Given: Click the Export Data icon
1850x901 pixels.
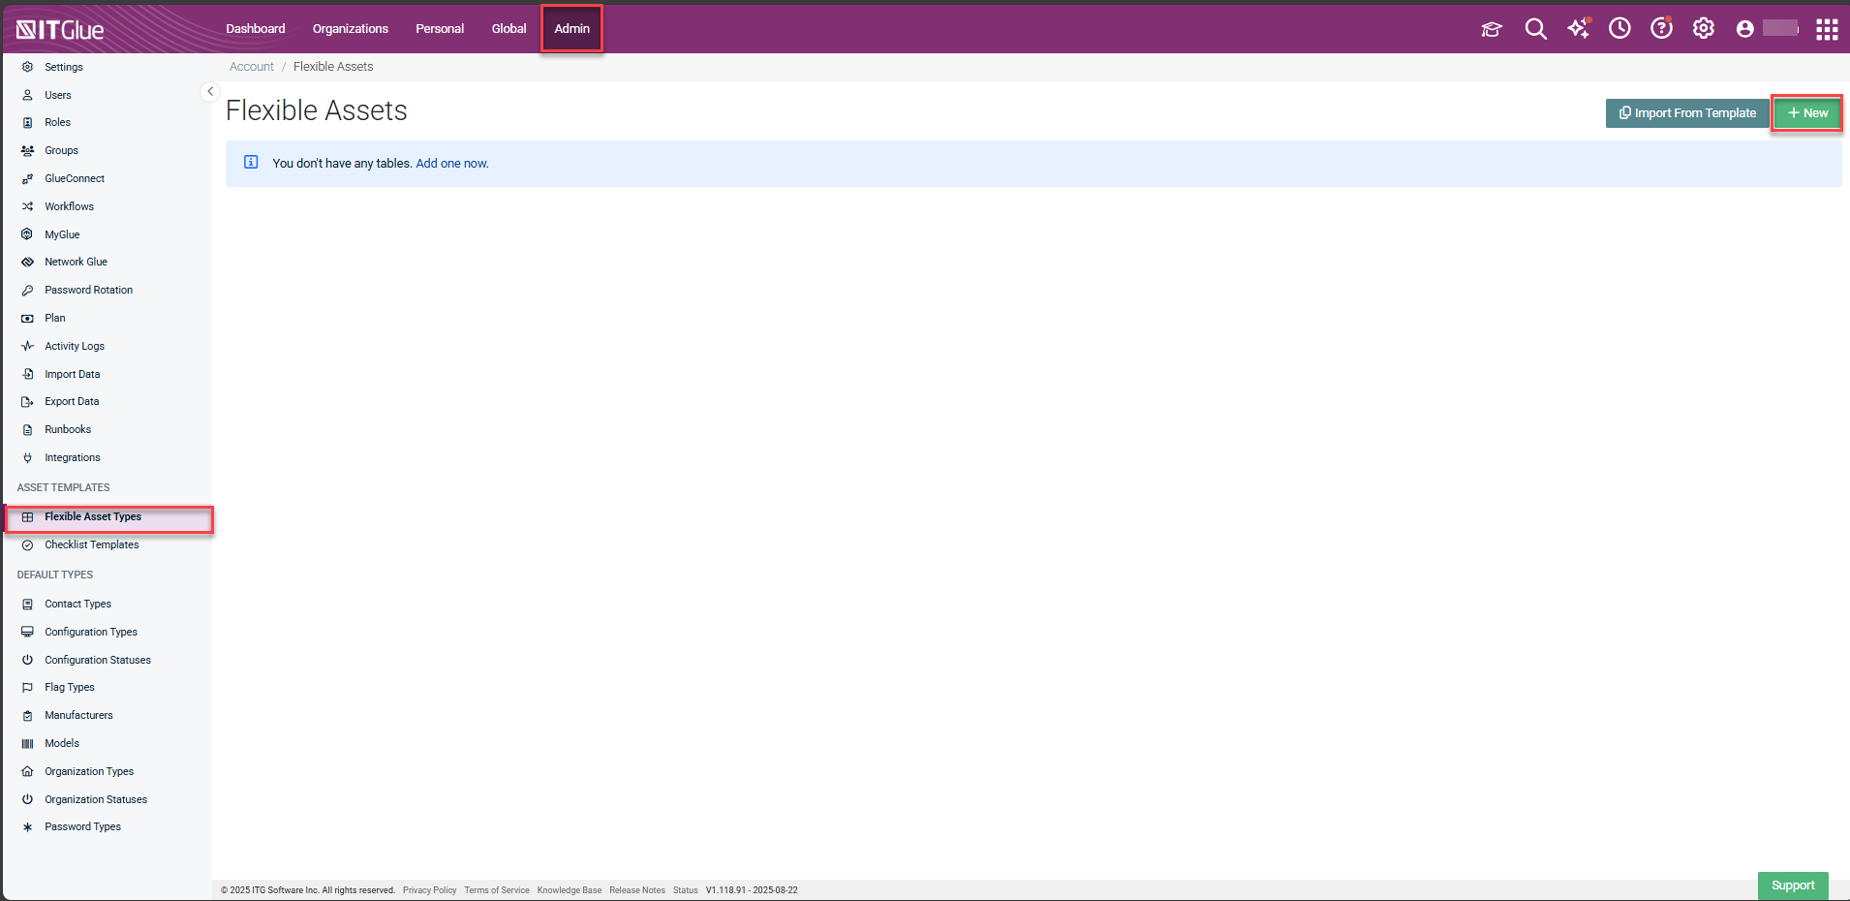Looking at the screenshot, I should (x=27, y=401).
